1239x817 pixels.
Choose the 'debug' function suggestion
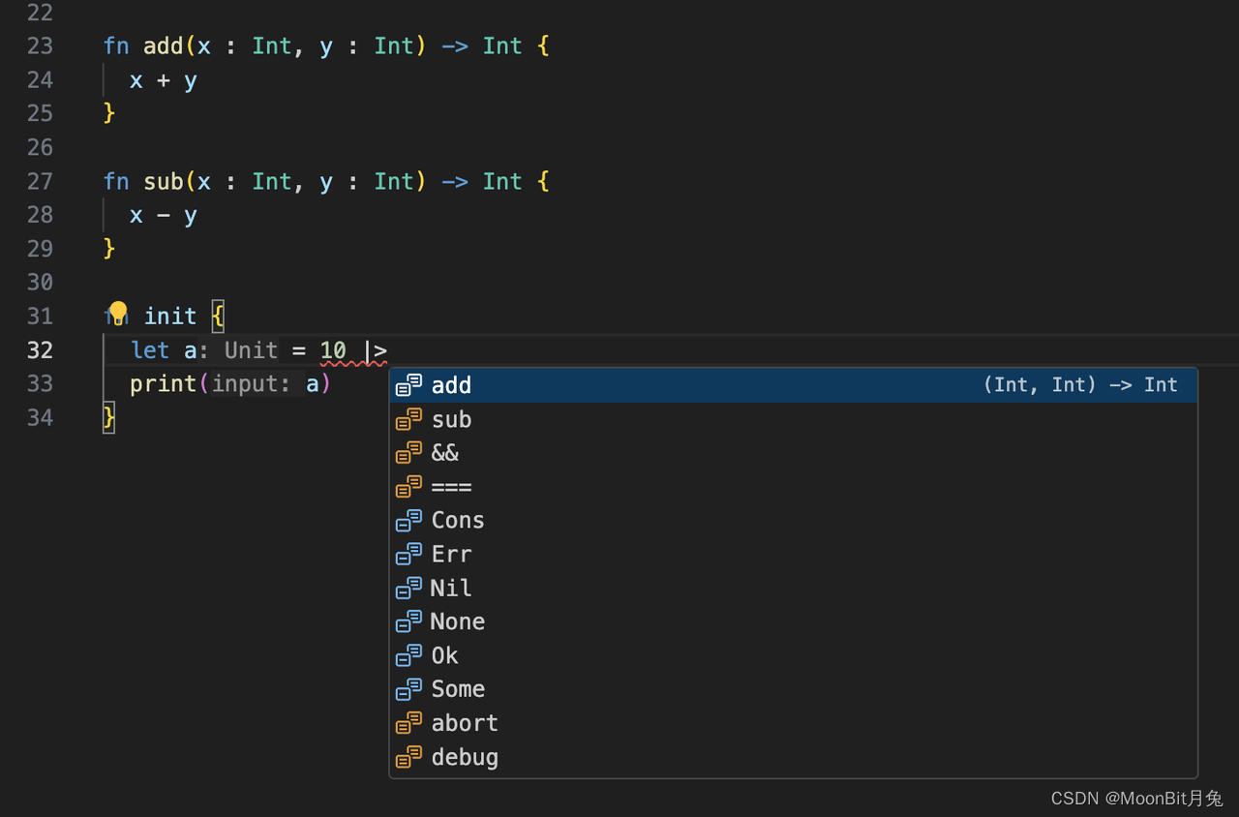793,758
